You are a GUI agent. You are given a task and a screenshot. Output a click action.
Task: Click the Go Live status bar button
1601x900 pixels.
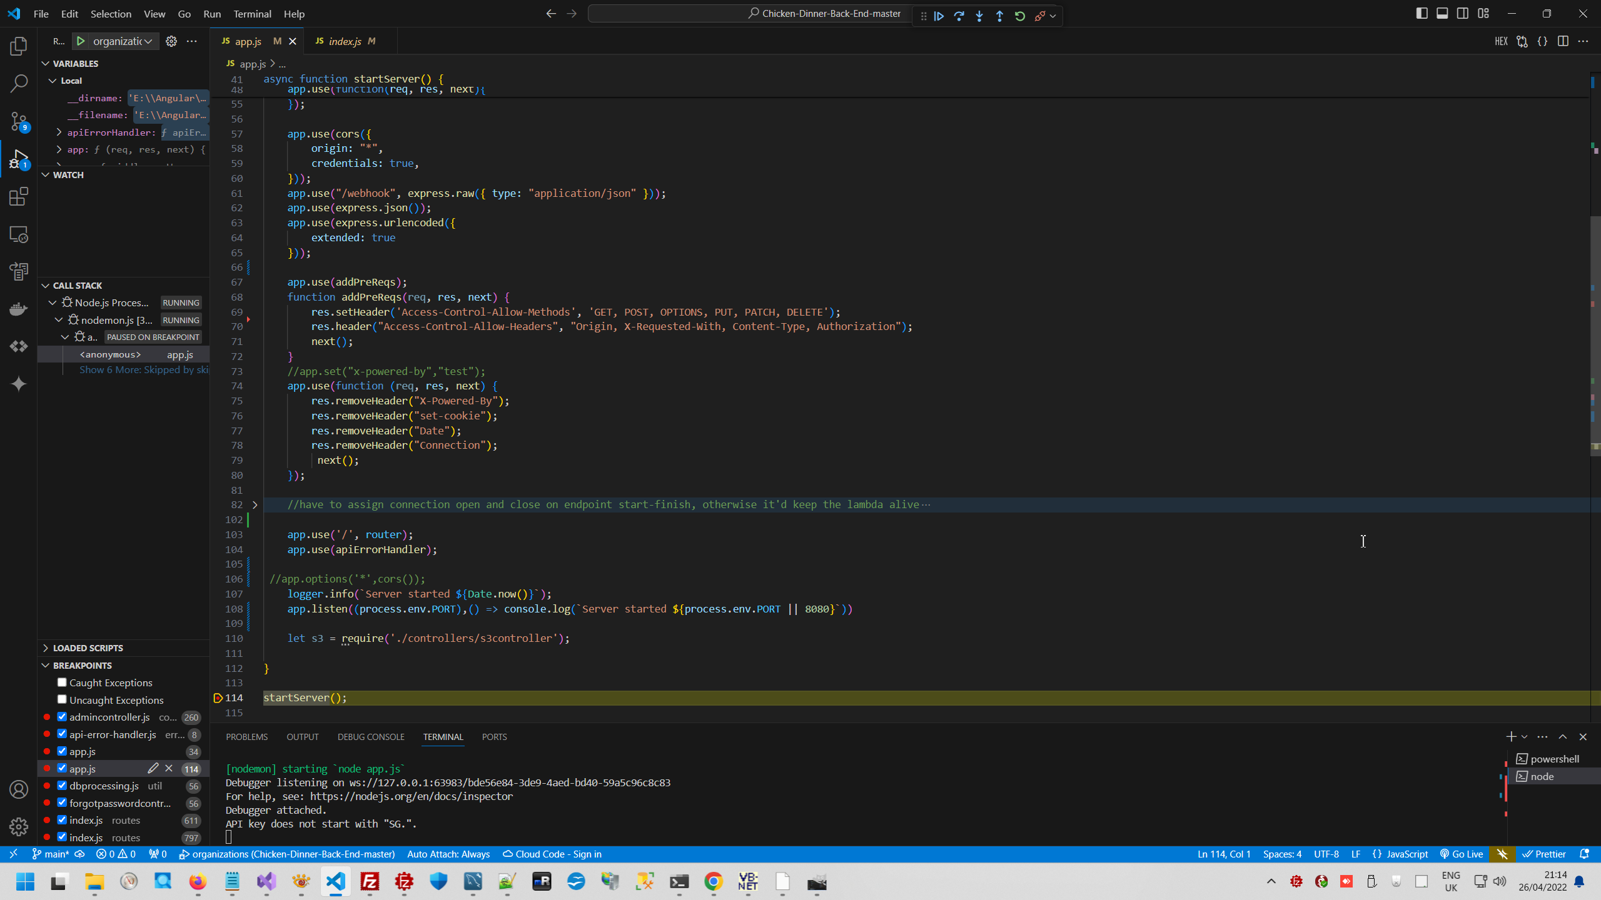tap(1462, 854)
